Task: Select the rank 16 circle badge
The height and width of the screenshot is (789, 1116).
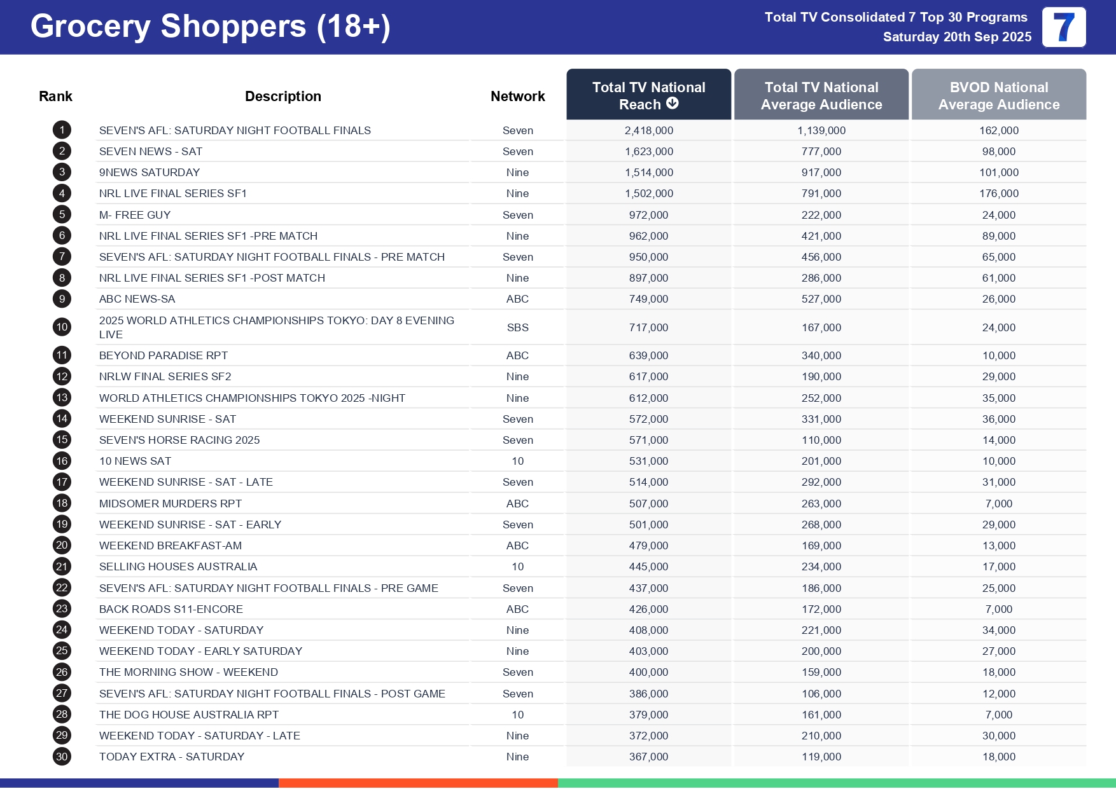Action: [62, 461]
